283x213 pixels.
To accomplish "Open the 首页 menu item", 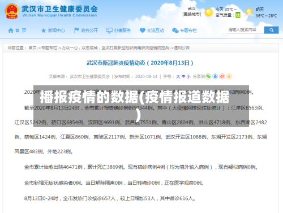I will [20, 31].
